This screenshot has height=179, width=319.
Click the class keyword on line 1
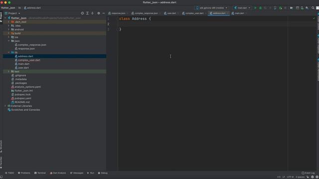(x=125, y=19)
